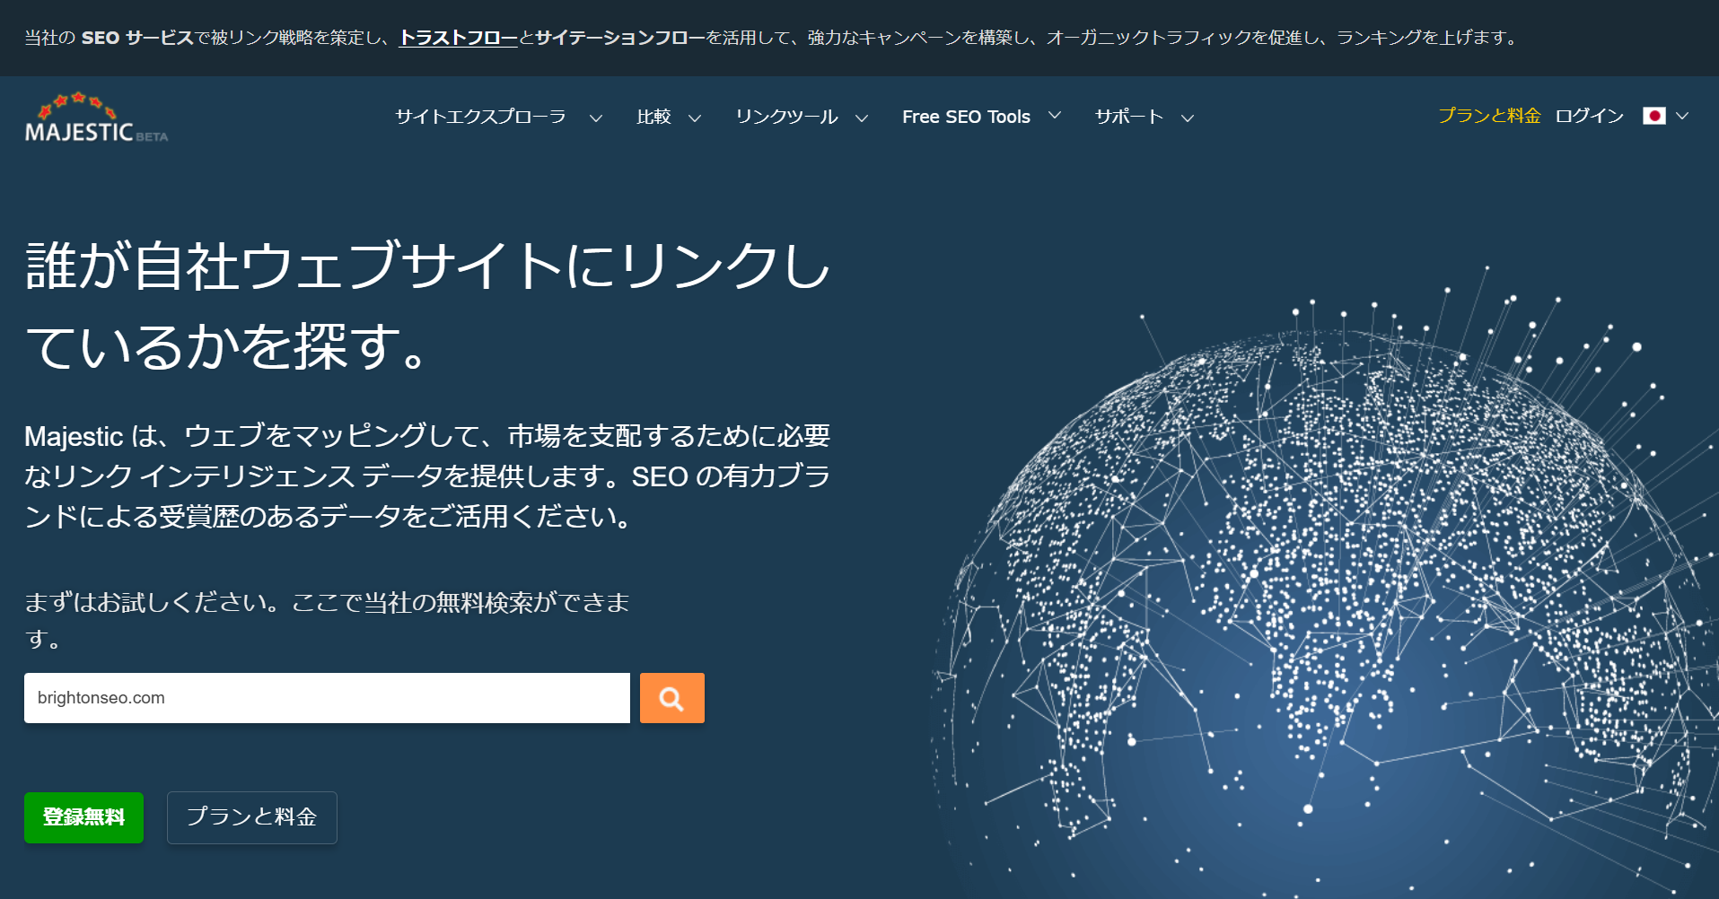Click the トラストフロー link in banner
The image size is (1719, 899).
point(459,38)
